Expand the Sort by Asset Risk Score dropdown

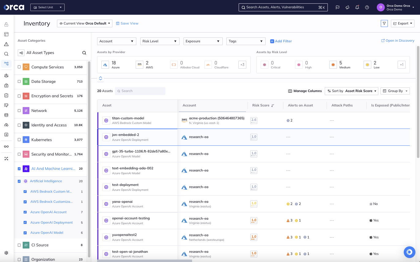click(x=351, y=91)
